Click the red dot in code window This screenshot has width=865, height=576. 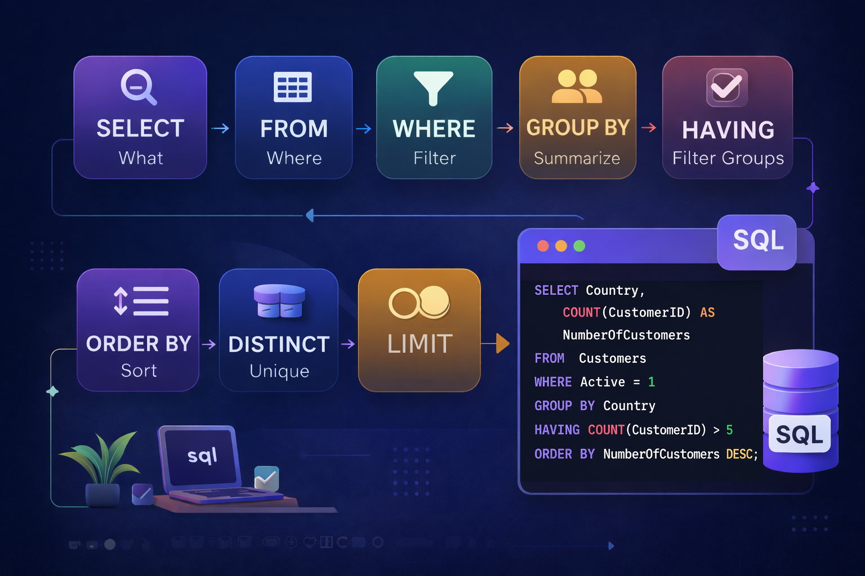coord(543,246)
